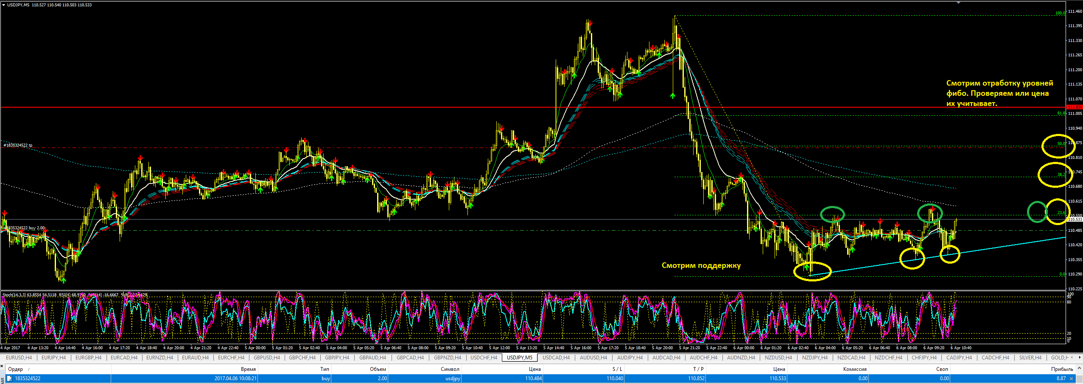Sort orders by the Время column header
1083x384 pixels.
point(248,369)
